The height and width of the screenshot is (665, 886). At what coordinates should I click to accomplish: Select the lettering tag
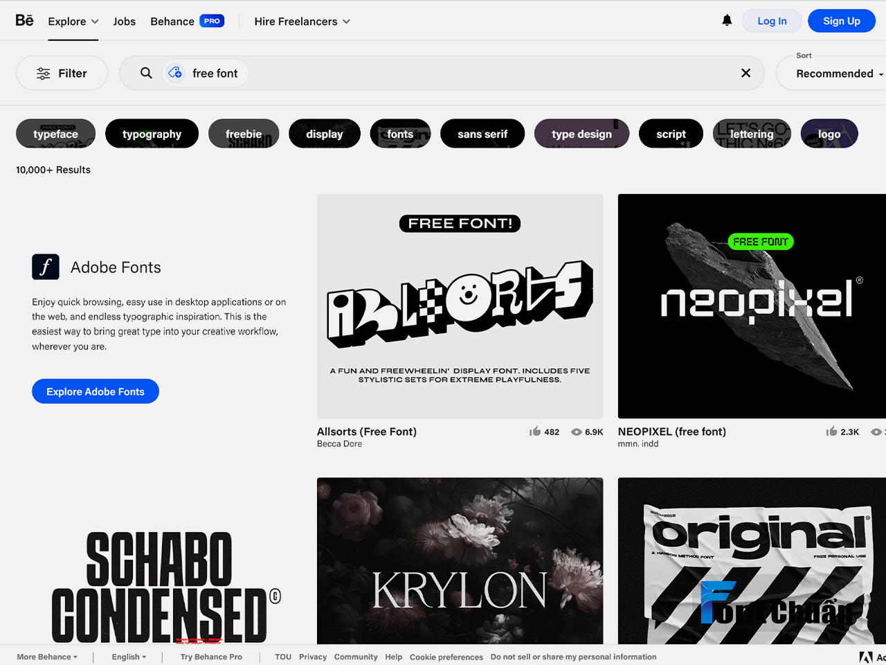pos(752,134)
